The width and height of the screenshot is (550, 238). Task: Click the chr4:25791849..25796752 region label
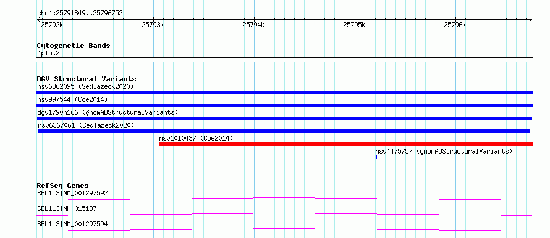click(80, 14)
